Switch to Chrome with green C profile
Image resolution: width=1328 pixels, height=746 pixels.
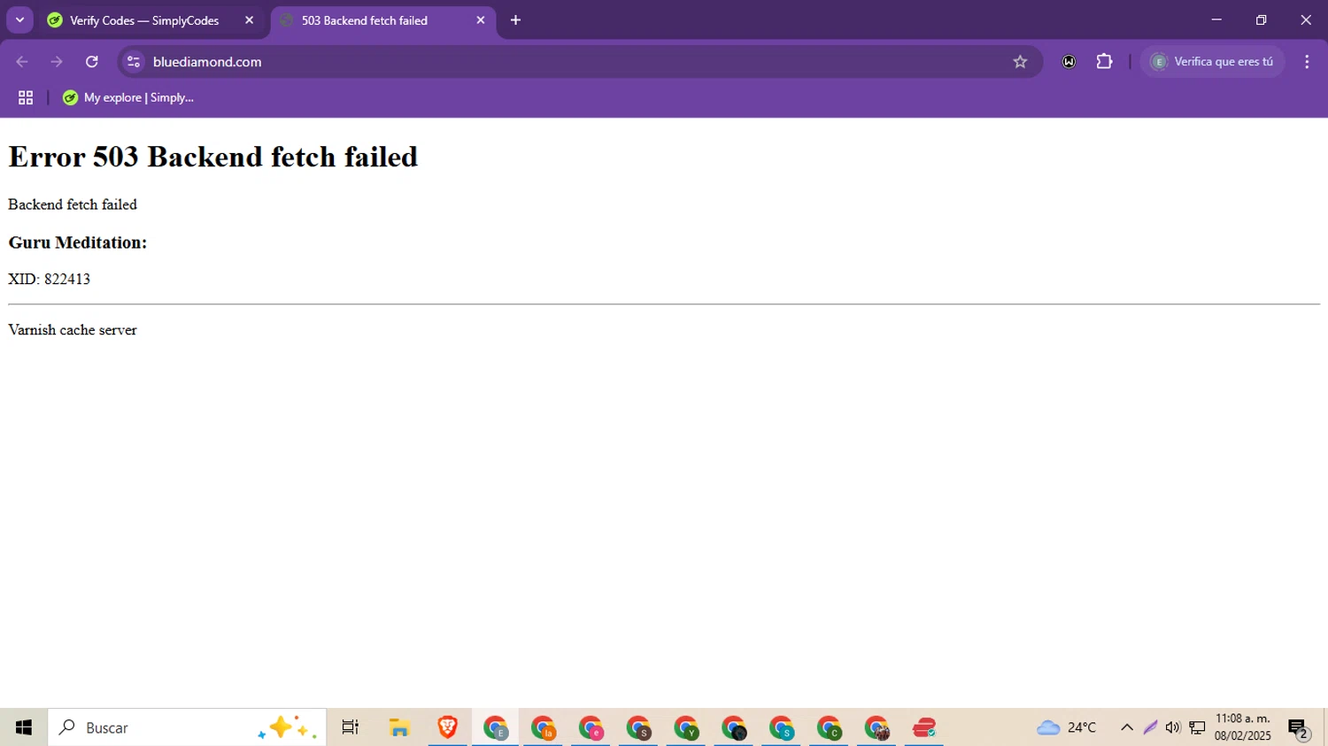point(830,727)
